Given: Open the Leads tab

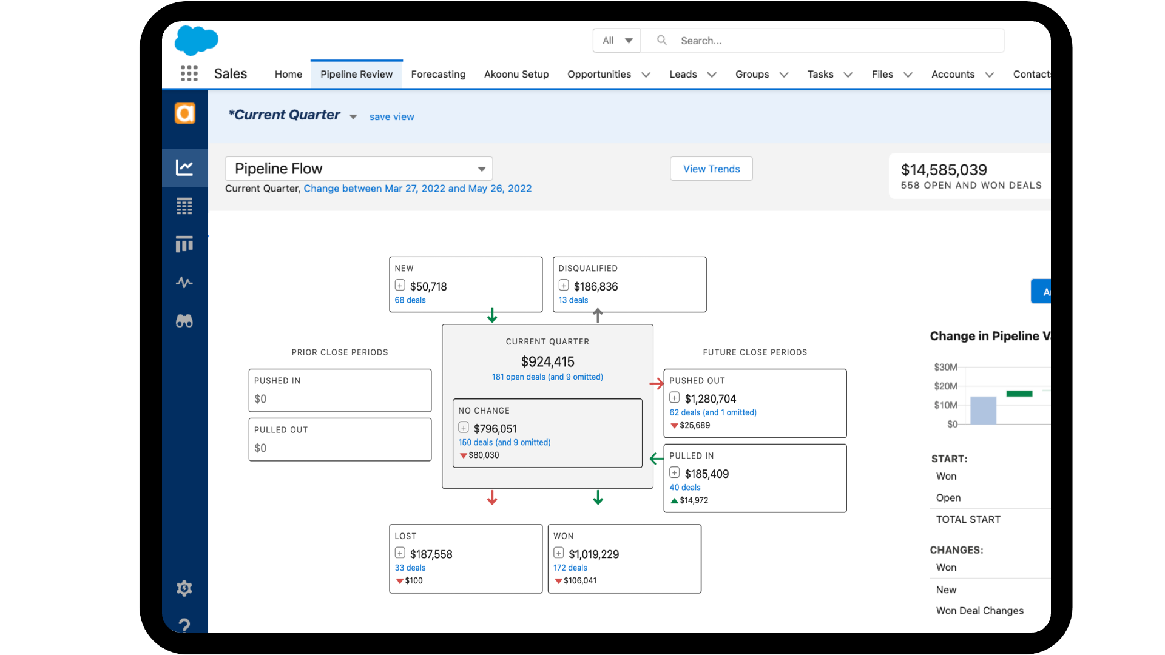Looking at the screenshot, I should [683, 74].
